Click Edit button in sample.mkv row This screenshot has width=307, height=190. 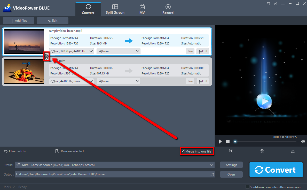pyautogui.click(x=203, y=81)
